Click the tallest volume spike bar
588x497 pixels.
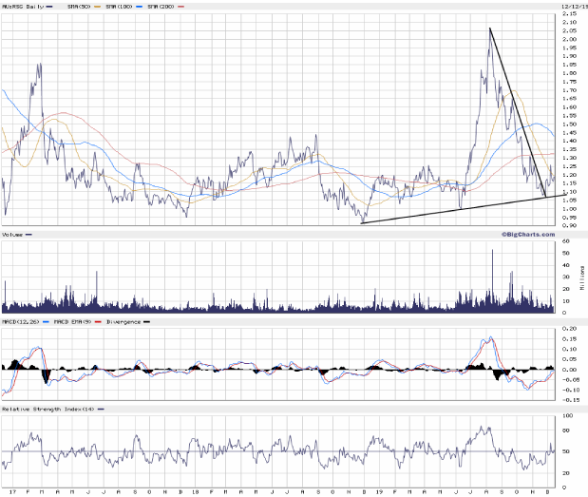[492, 251]
